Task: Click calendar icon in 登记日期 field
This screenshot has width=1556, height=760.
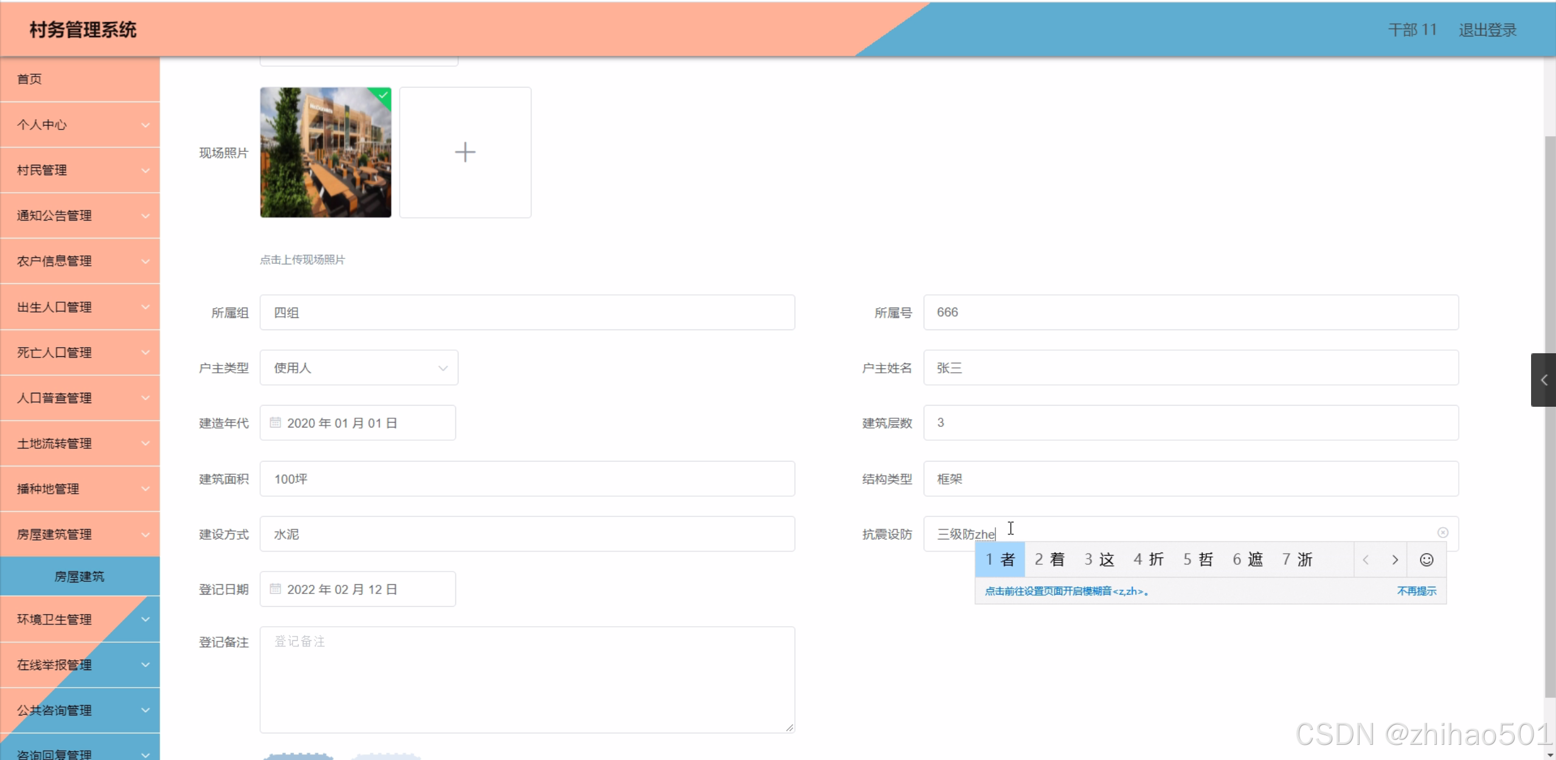Action: (x=275, y=589)
